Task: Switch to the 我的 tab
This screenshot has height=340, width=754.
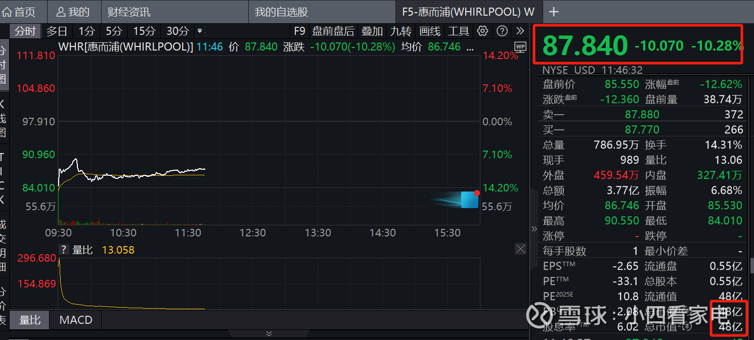Action: click(x=74, y=12)
